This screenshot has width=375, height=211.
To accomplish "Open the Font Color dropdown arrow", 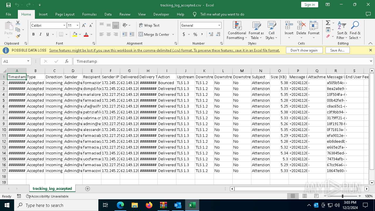I will point(91,35).
